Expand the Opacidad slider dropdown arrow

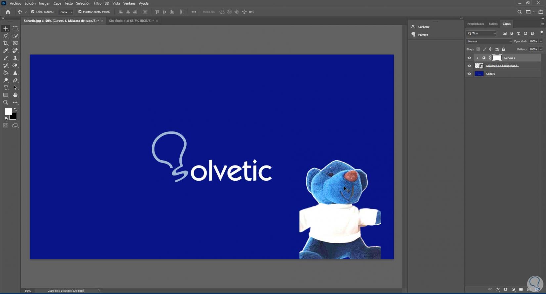coord(541,41)
